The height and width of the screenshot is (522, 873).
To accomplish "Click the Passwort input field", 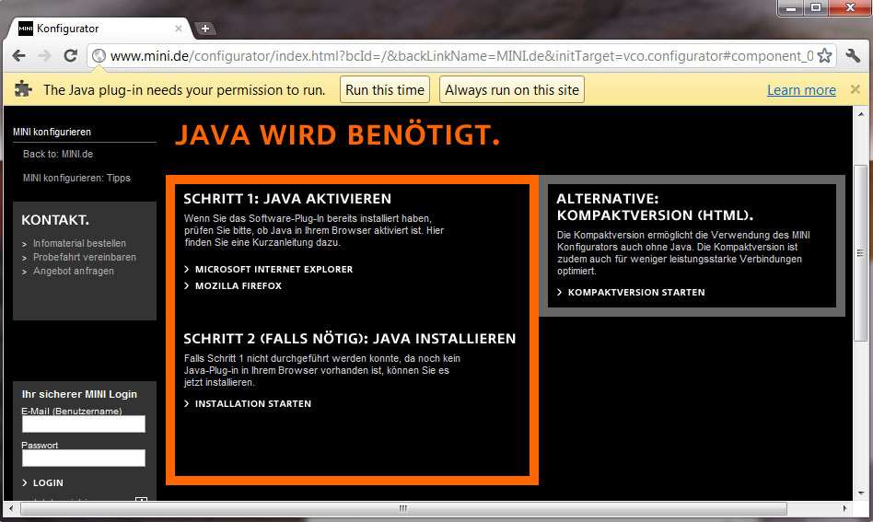I will click(x=83, y=458).
